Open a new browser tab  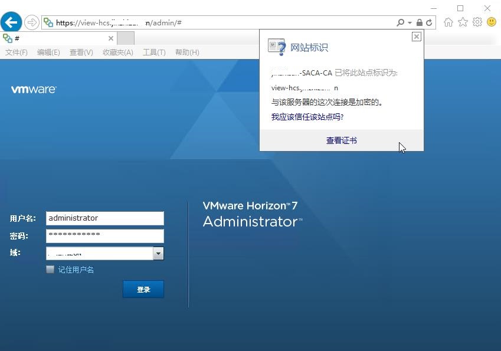coord(124,37)
